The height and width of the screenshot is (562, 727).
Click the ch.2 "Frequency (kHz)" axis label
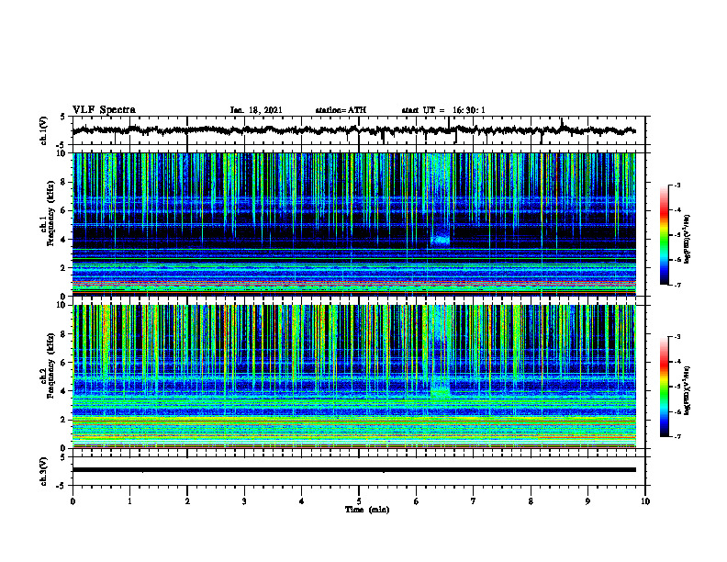[50, 365]
